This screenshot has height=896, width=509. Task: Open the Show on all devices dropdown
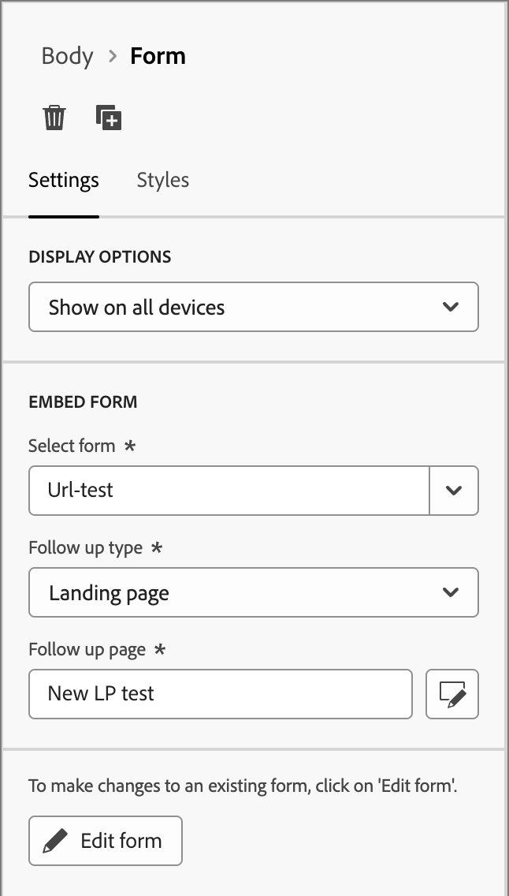pos(236,307)
